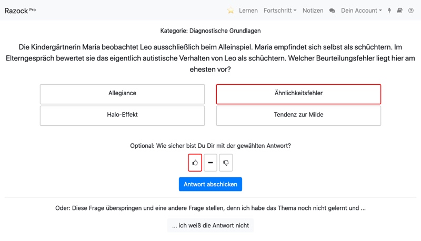Choose the Halo-Effekt answer option
This screenshot has width=421, height=241.
pos(122,116)
